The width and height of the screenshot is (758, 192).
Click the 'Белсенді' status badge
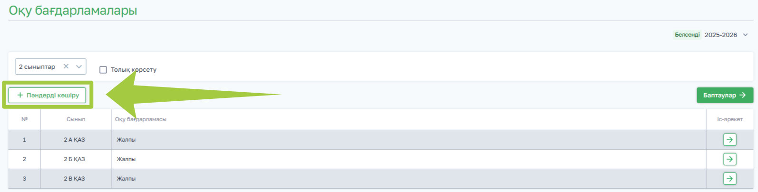point(687,35)
